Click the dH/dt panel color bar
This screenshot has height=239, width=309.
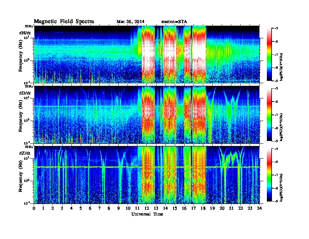tap(269, 55)
